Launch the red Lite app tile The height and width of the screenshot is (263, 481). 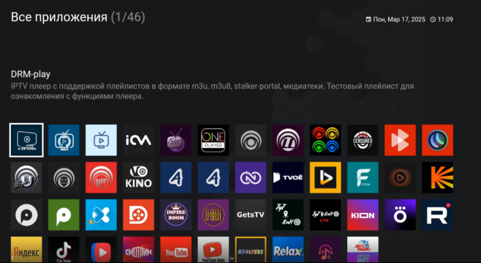pos(101,178)
